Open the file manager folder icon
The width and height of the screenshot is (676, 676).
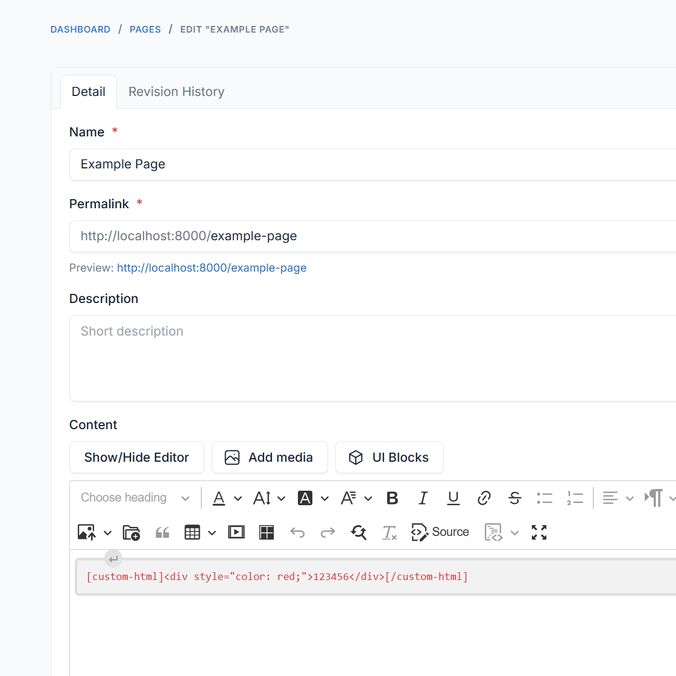(131, 532)
